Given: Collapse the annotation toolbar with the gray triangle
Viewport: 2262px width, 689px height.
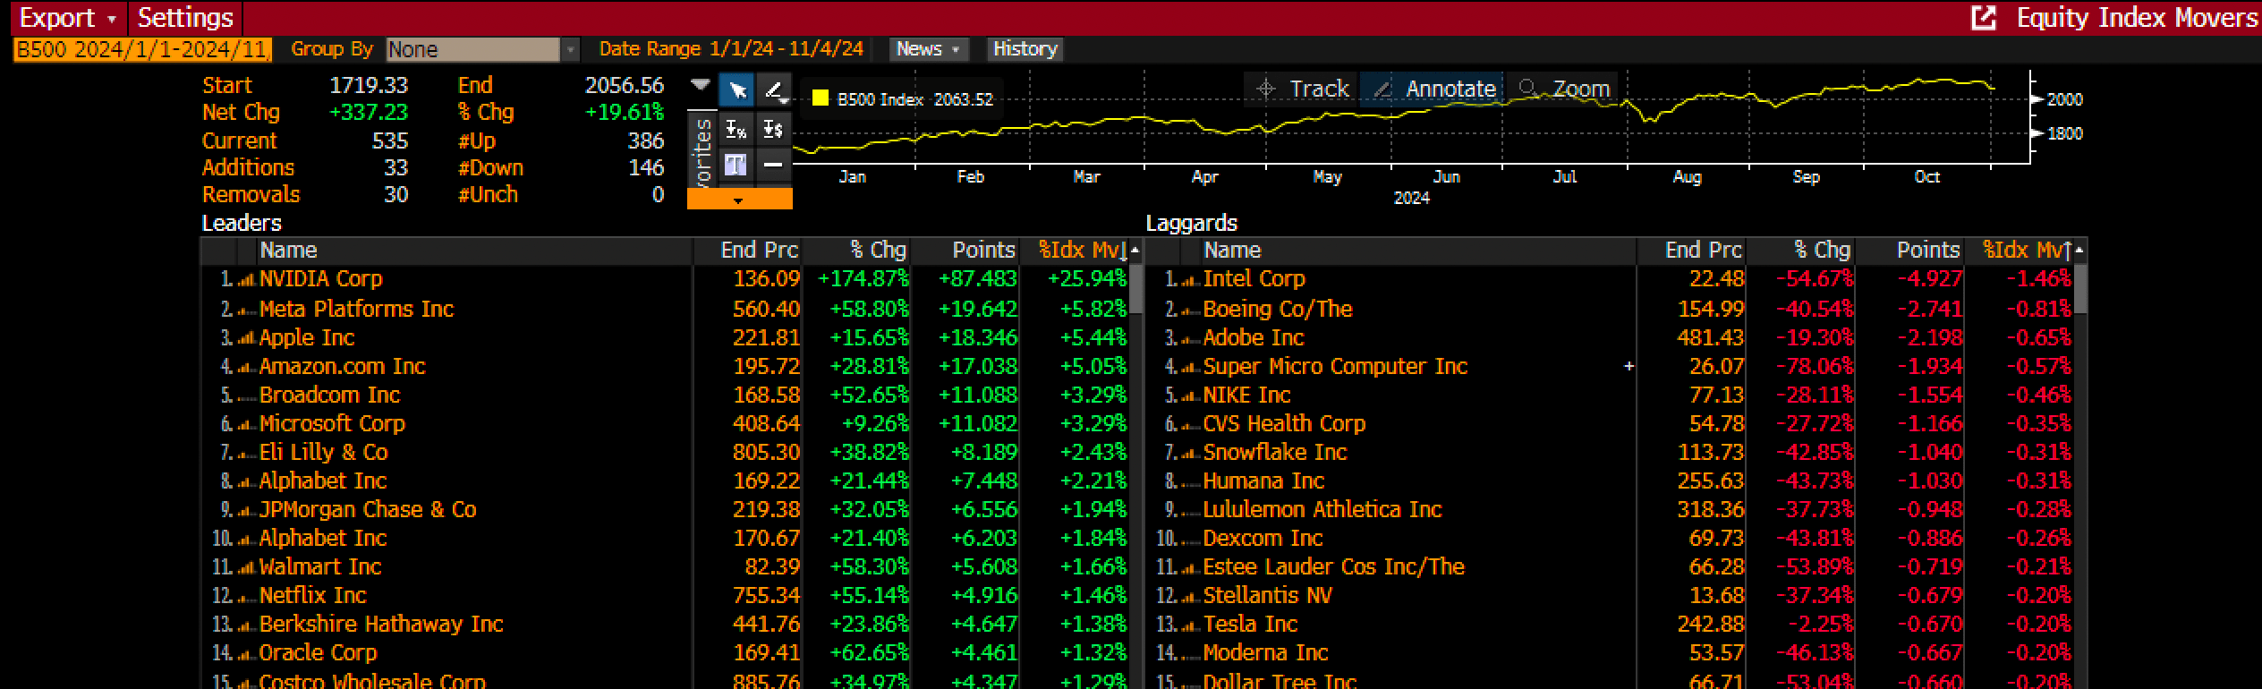Looking at the screenshot, I should (701, 84).
